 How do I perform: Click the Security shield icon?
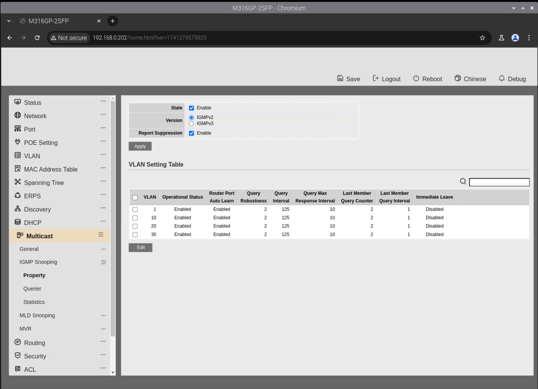18,356
